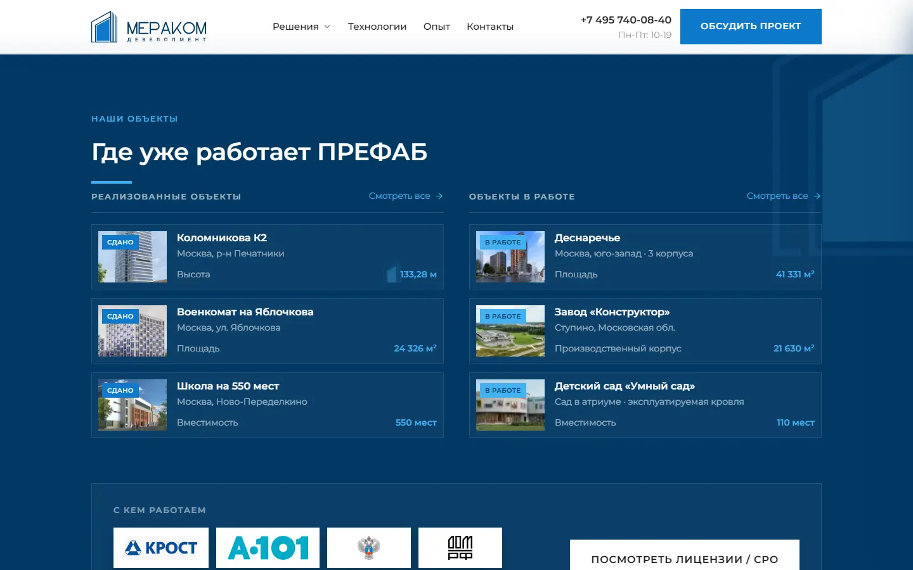The height and width of the screenshot is (570, 913).
Task: Select the Деснаречье project thumbnail
Action: point(510,256)
